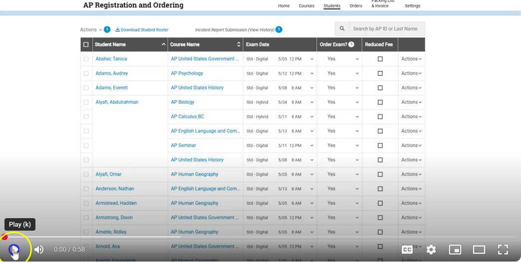This screenshot has width=521, height=262.
Task: Tick Reduced Fee for AP Psychology row
Action: click(380, 73)
